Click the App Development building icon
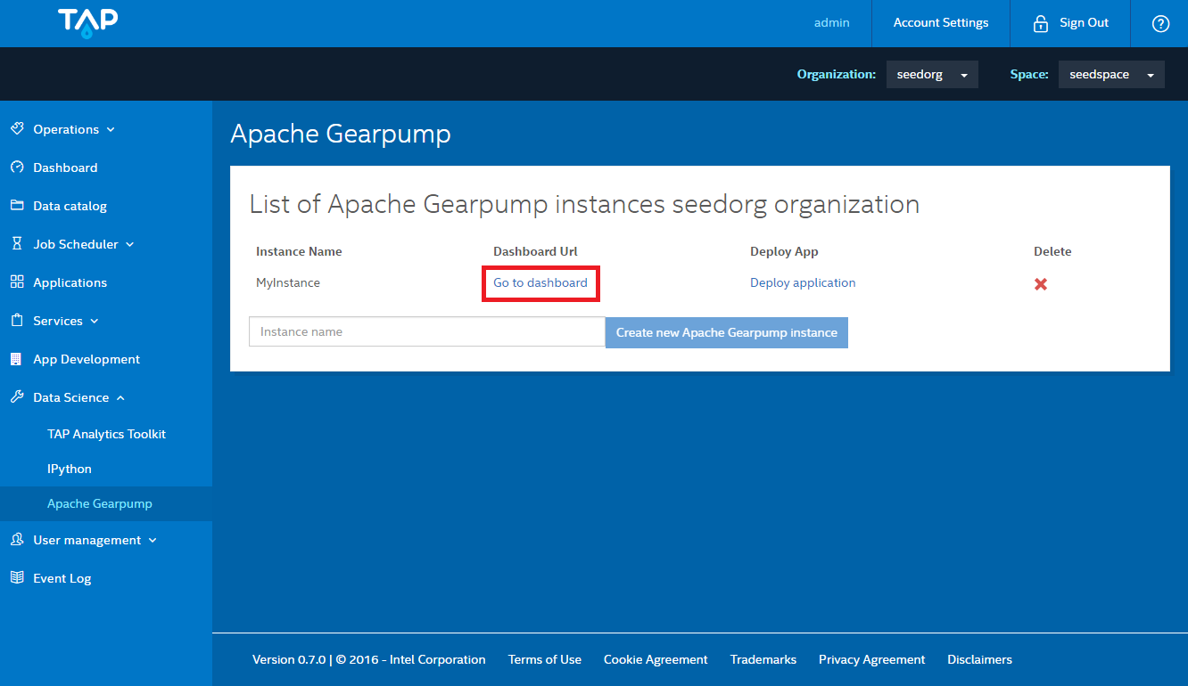 click(x=16, y=359)
